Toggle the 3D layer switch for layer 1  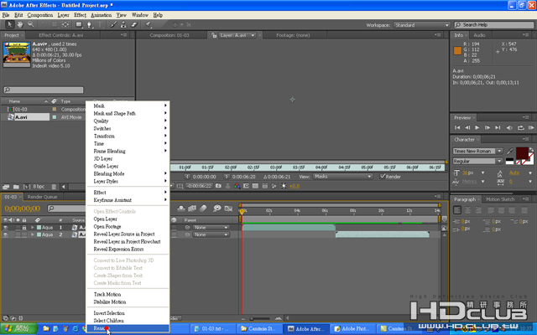pyautogui.click(x=174, y=227)
